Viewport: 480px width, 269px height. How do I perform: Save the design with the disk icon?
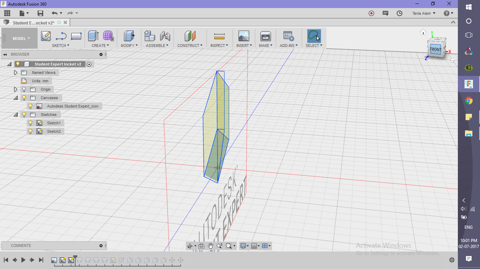click(x=40, y=13)
